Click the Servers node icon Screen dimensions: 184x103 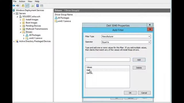(x=17, y=13)
